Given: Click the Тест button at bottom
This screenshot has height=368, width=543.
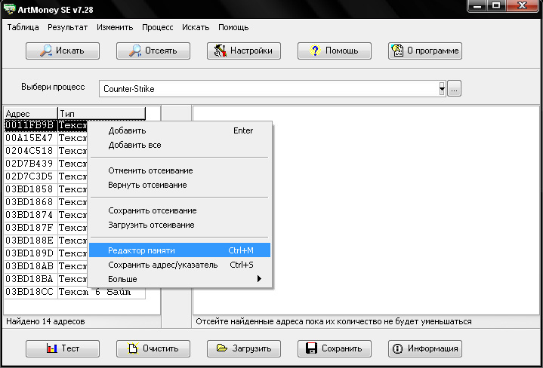Looking at the screenshot, I should 63,348.
